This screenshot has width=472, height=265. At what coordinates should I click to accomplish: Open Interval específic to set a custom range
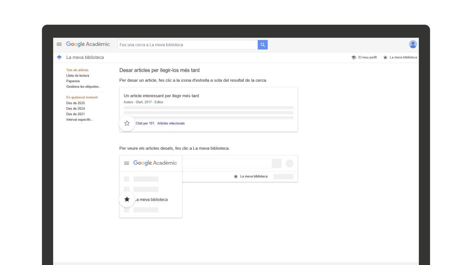coord(80,119)
